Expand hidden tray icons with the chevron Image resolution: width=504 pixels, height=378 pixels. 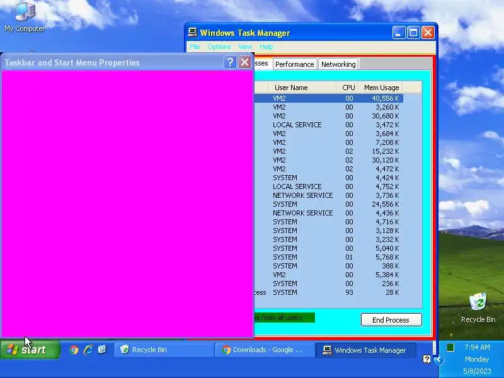point(438,359)
